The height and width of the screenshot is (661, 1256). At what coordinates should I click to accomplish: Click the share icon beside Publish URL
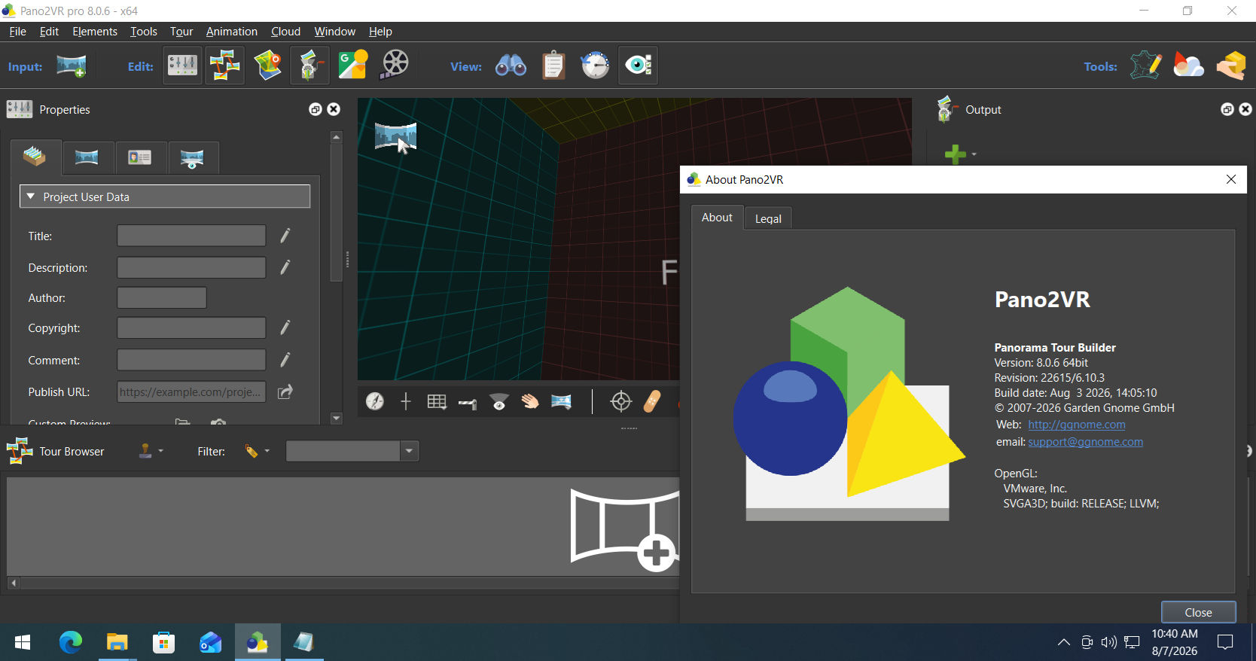point(285,391)
